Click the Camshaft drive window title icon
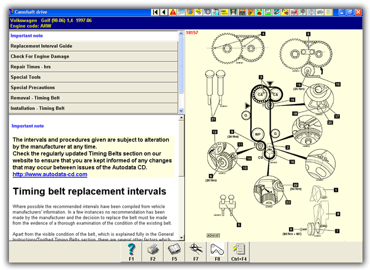The height and width of the screenshot is (270, 370). pos(11,12)
